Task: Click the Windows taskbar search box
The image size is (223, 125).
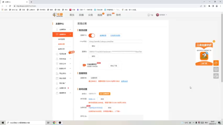Action: tap(26, 122)
